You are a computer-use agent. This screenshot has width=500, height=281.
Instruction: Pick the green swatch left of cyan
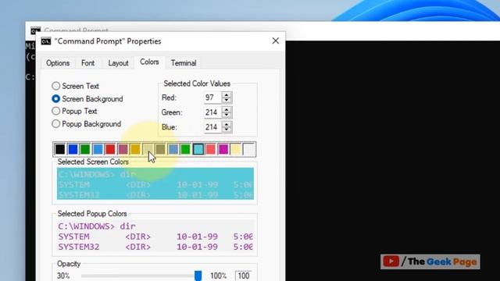point(186,149)
